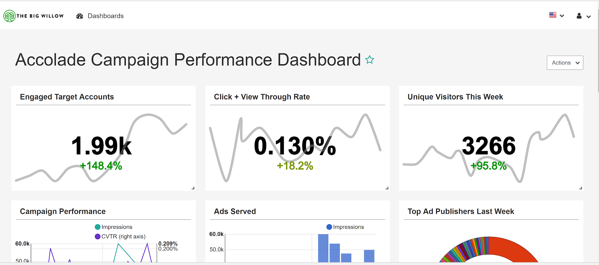
Task: Click resize handle on Click + View Through Rate
Action: click(387, 188)
